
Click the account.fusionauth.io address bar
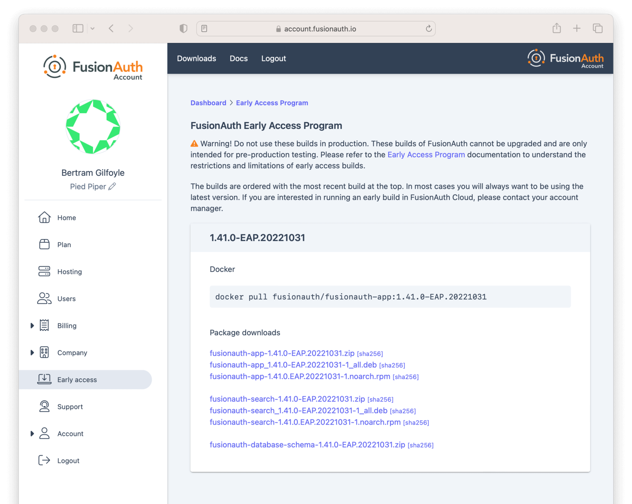click(316, 28)
